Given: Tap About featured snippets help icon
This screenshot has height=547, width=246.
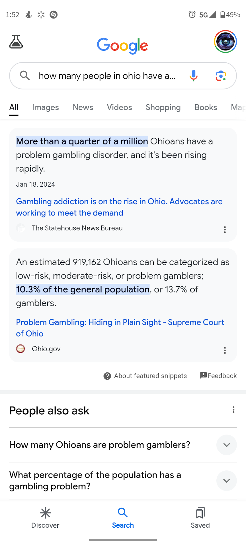Looking at the screenshot, I should 107,376.
